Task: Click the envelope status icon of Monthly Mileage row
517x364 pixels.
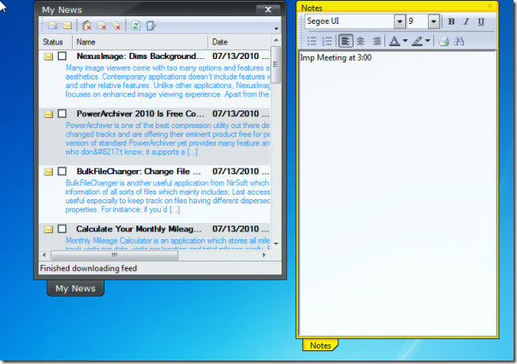Action: [49, 229]
